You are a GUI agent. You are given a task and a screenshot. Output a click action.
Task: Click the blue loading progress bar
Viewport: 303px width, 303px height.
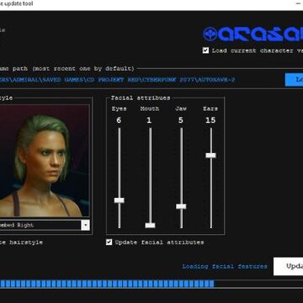tap(107, 284)
